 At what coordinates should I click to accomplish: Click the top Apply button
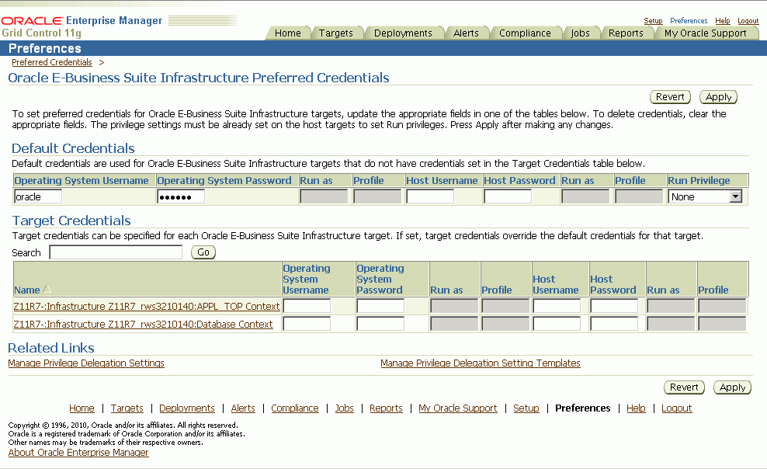tap(718, 97)
